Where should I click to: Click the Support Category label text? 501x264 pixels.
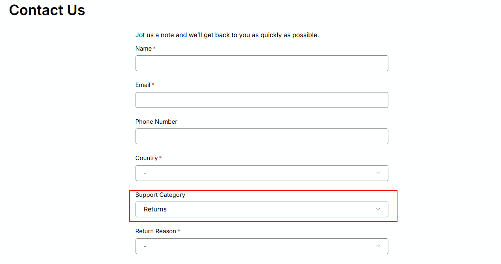(x=160, y=194)
